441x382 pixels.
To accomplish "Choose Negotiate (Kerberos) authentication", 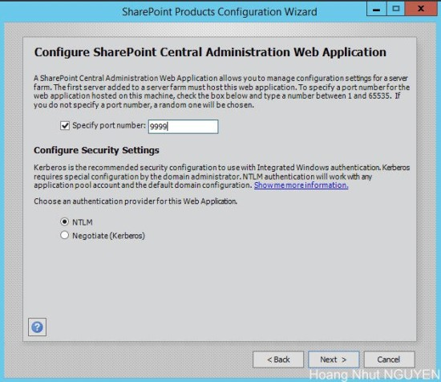I will pyautogui.click(x=64, y=235).
